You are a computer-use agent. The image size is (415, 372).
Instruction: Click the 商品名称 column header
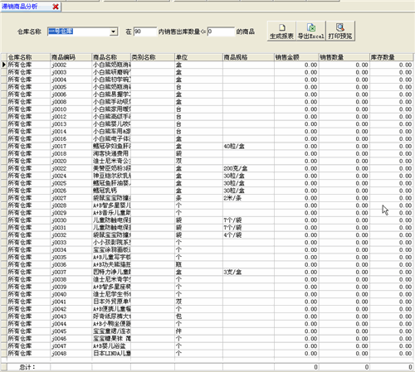point(111,57)
